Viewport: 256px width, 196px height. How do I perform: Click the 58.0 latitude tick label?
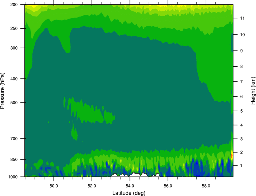[x=206, y=186]
